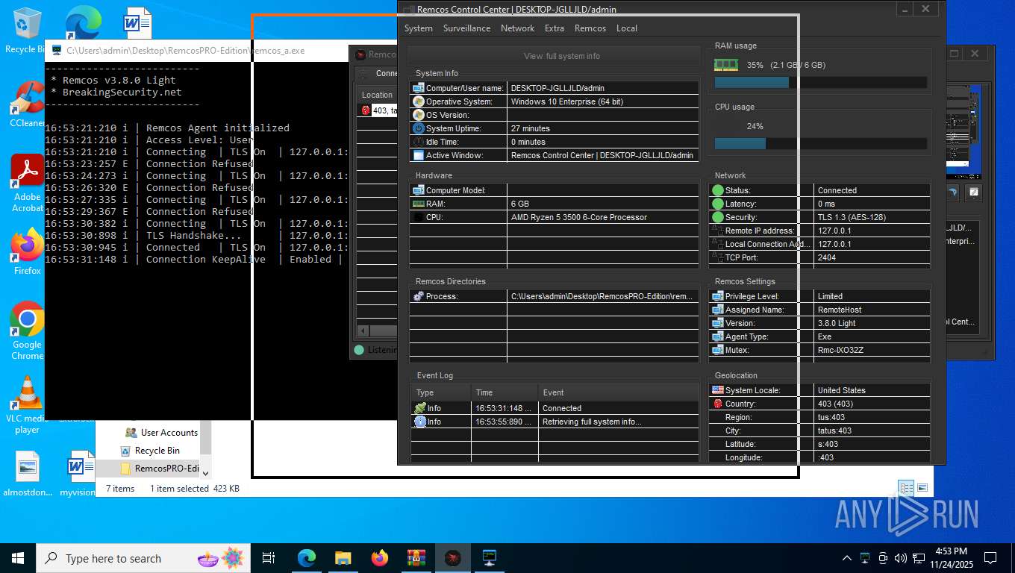The height and width of the screenshot is (573, 1015).
Task: Select the System Uptime clock icon
Action: pos(419,128)
